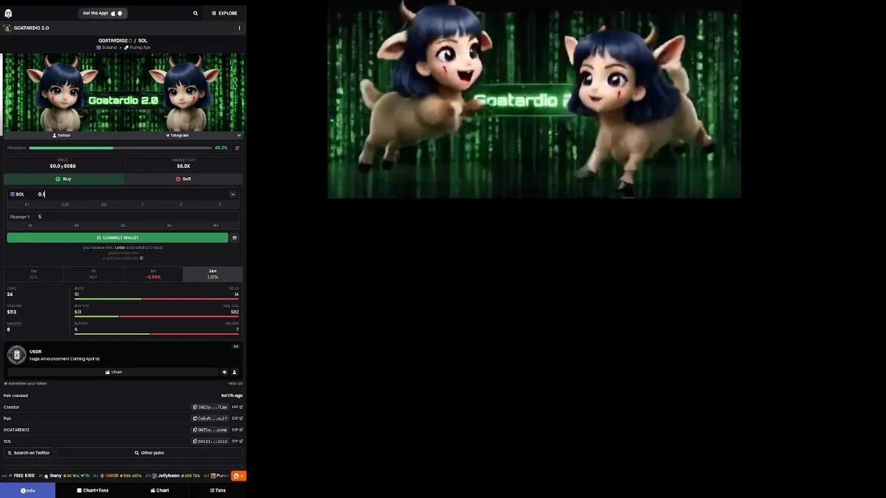886x498 pixels.
Task: Click the DEX Screener logo icon
Action: [8, 13]
